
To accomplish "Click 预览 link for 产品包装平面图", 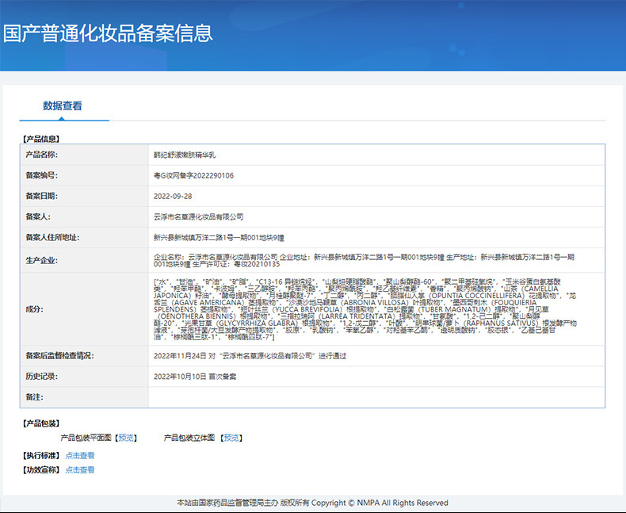I will tap(127, 438).
